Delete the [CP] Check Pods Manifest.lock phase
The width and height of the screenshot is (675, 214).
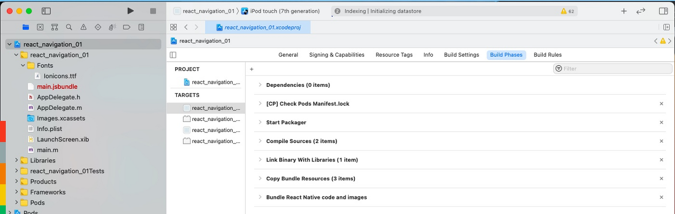coord(661,104)
